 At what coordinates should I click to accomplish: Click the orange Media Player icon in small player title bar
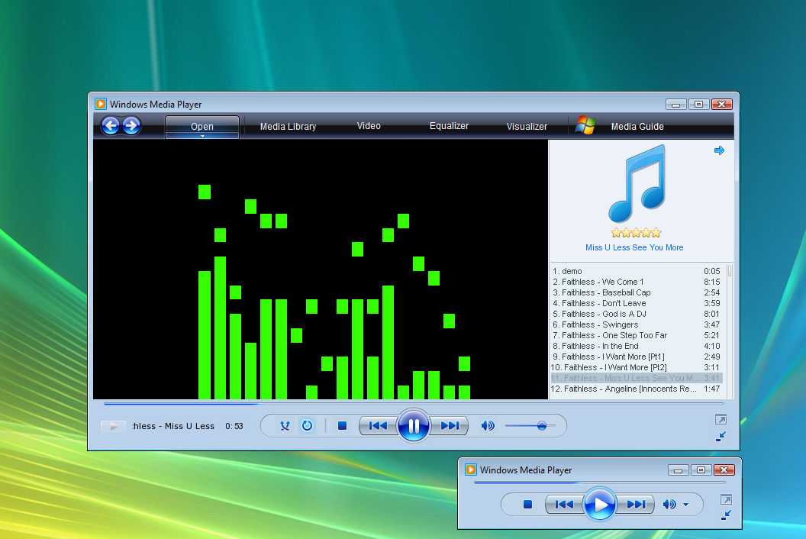tap(470, 470)
